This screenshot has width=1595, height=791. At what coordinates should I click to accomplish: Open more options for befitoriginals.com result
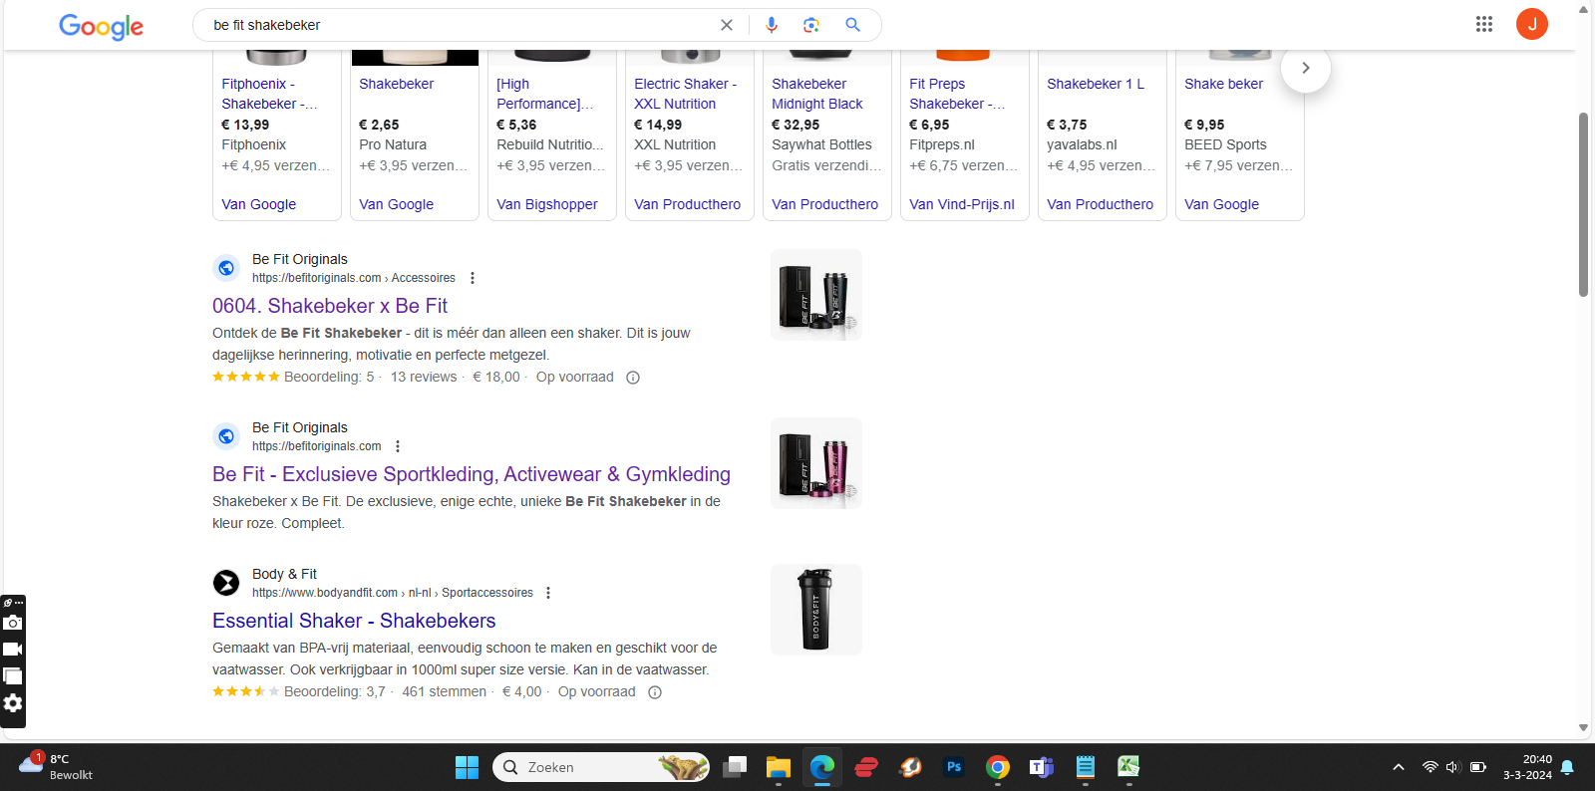pos(398,446)
